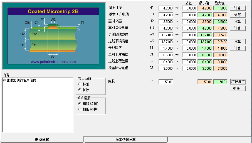Open the 频率依赖计算 tab
The height and width of the screenshot is (143, 252).
[x=125, y=139]
